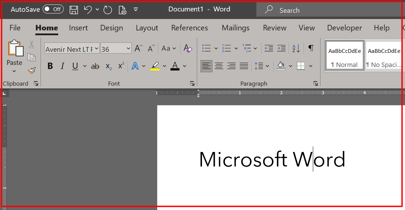Click the Bullets list icon
The width and height of the screenshot is (405, 210).
point(206,48)
